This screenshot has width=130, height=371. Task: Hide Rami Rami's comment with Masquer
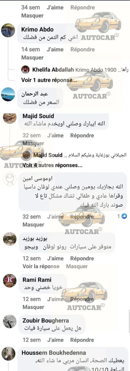tap(33, 307)
